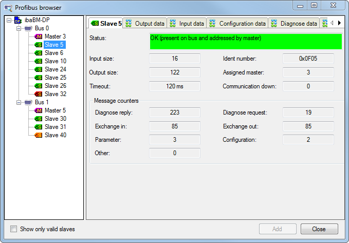Click the orange Slave 40 node icon
This screenshot has height=243, width=349.
point(39,135)
